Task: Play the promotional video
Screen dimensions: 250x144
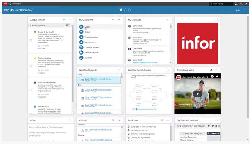Action: 198,94
